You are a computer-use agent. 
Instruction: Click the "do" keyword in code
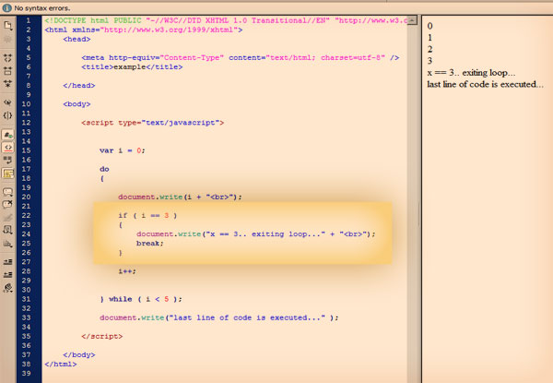pyautogui.click(x=104, y=169)
